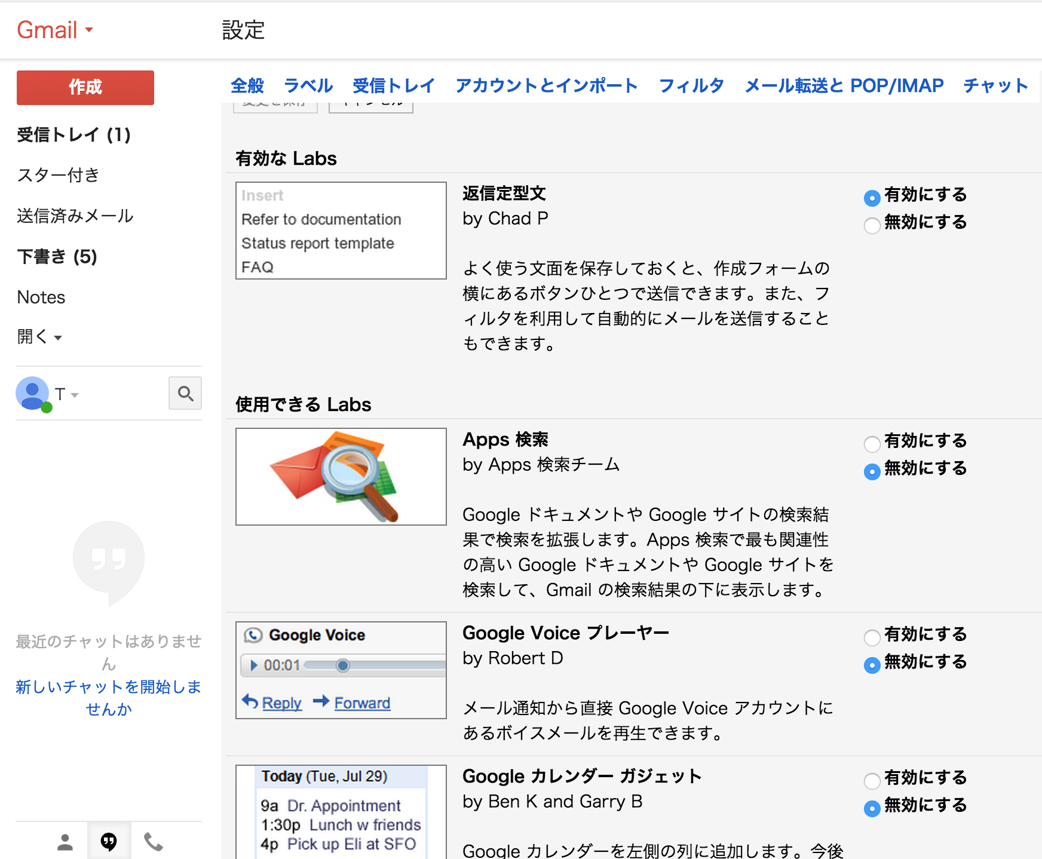Screen dimensions: 1042x859
Task: Click the 使用できる Labs section heading
Action: click(304, 404)
